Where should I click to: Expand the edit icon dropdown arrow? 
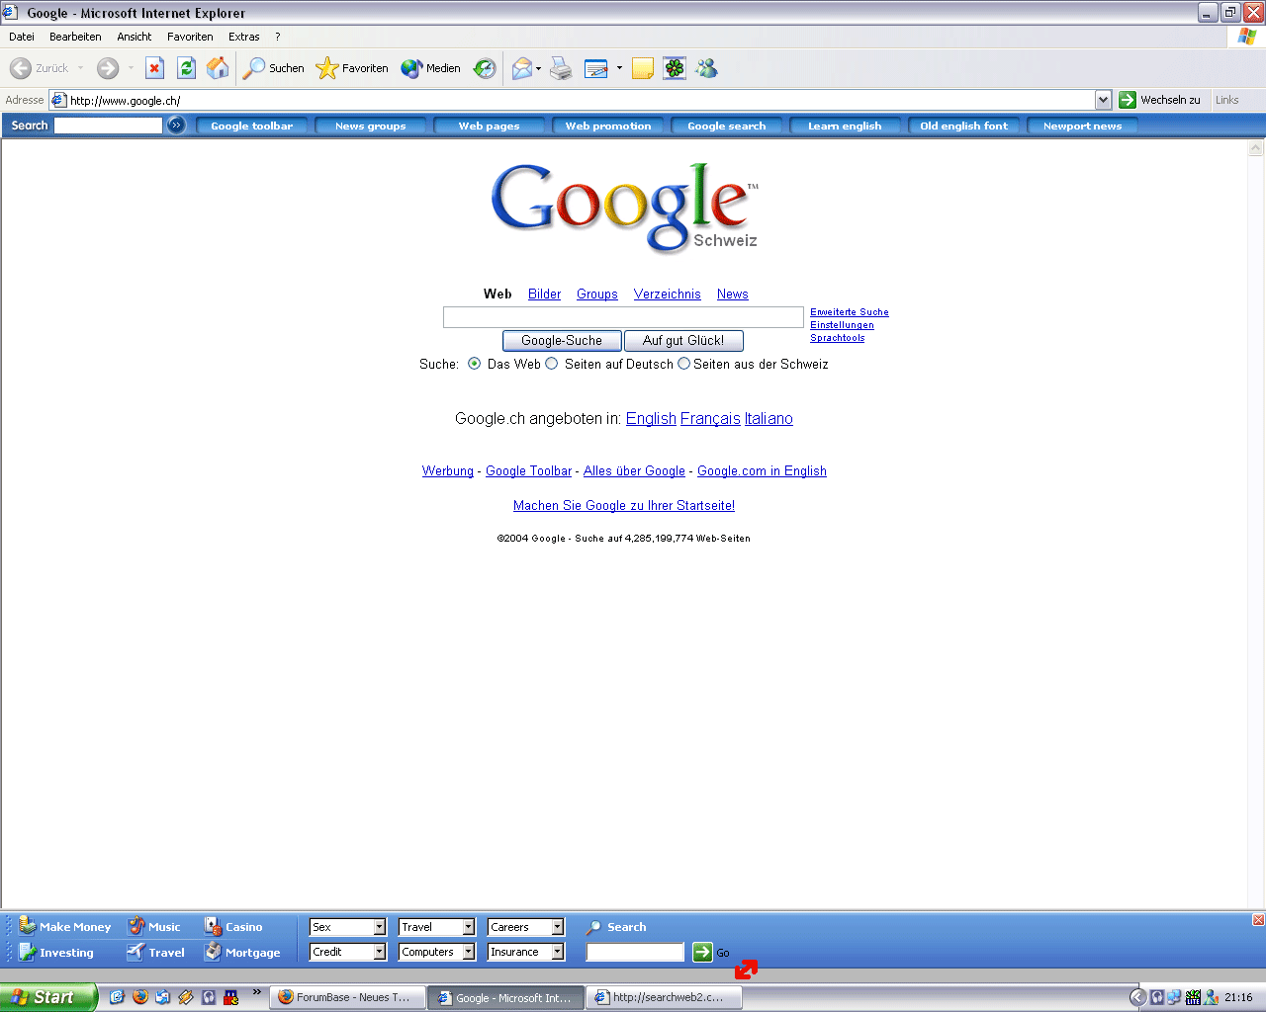[619, 68]
